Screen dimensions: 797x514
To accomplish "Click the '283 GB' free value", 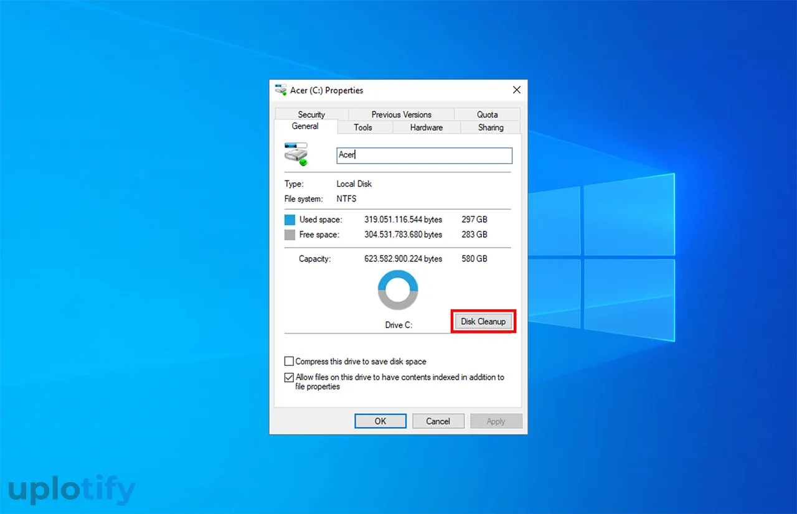I will tap(475, 235).
